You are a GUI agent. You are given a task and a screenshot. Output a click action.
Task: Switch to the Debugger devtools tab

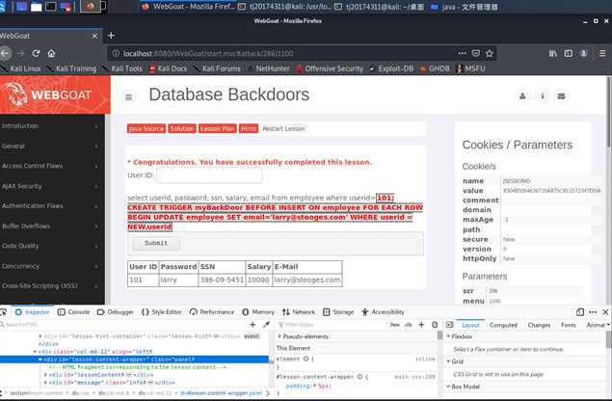click(x=115, y=312)
